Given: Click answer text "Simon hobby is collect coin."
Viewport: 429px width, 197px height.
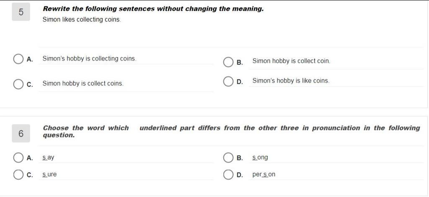Looking at the screenshot, I should 291,61.
